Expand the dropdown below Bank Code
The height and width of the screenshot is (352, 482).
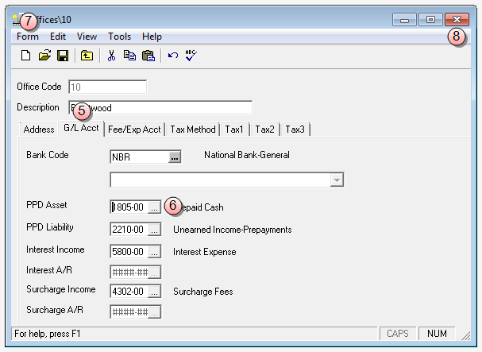[337, 180]
